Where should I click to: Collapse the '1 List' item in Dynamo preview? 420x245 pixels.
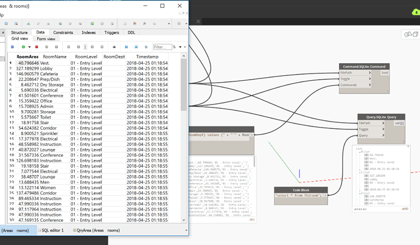pos(360,173)
